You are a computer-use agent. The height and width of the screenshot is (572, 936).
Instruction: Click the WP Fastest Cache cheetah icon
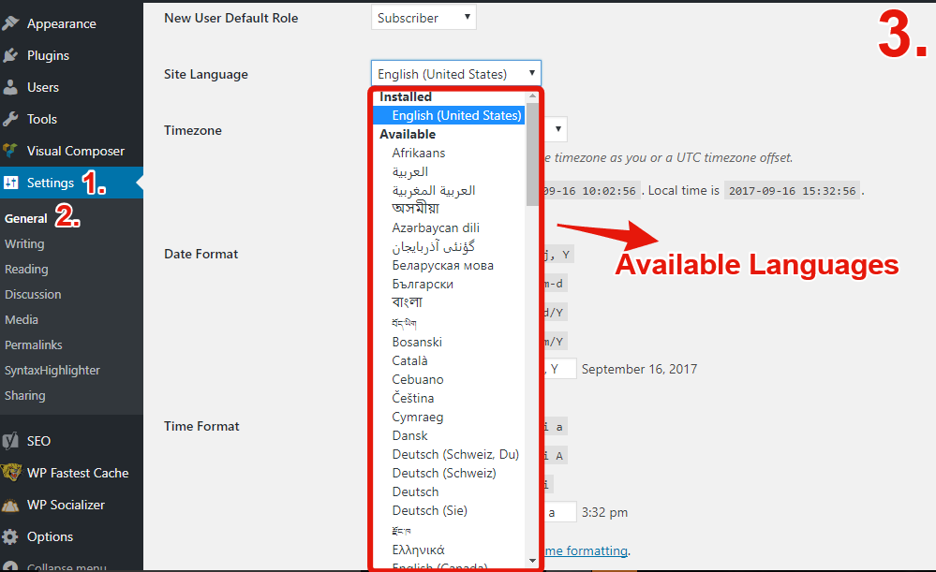click(11, 473)
